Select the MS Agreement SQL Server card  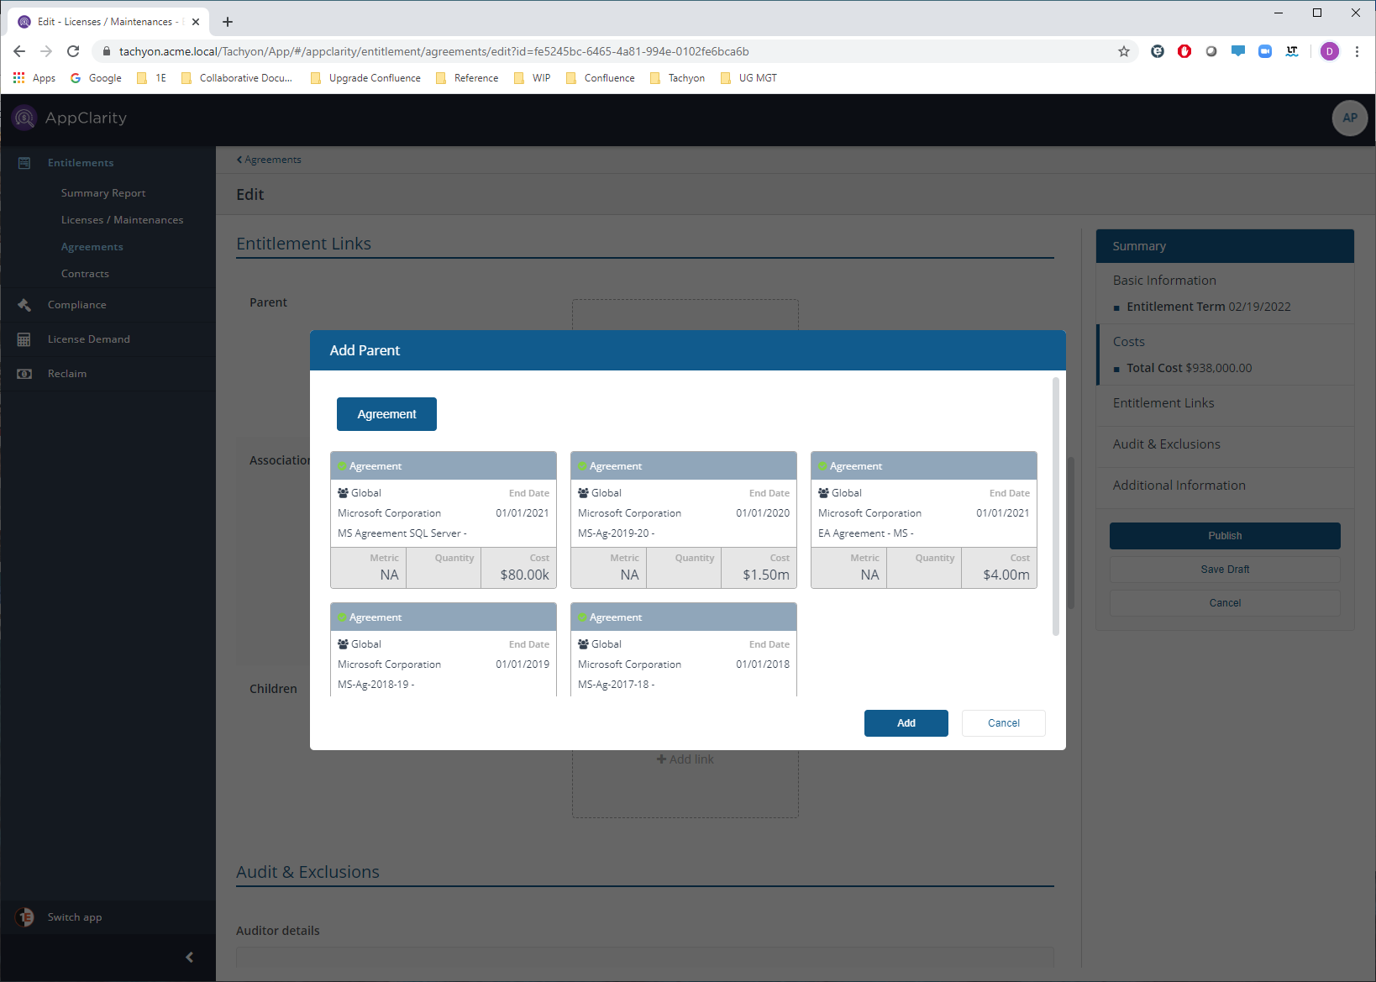pos(444,520)
